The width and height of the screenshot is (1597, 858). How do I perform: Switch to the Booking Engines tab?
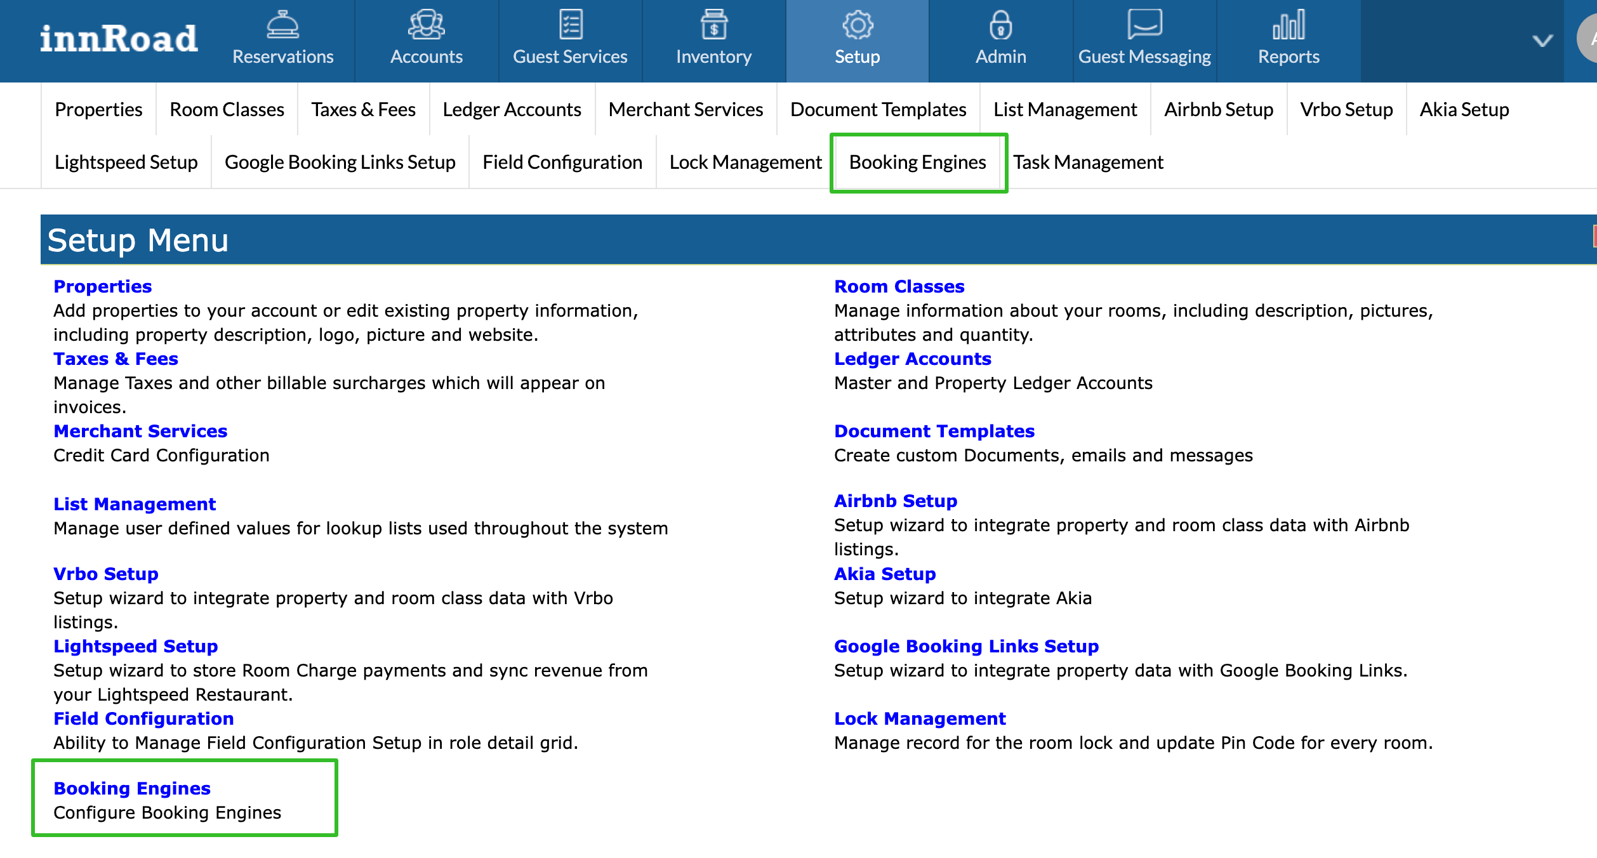(x=917, y=162)
